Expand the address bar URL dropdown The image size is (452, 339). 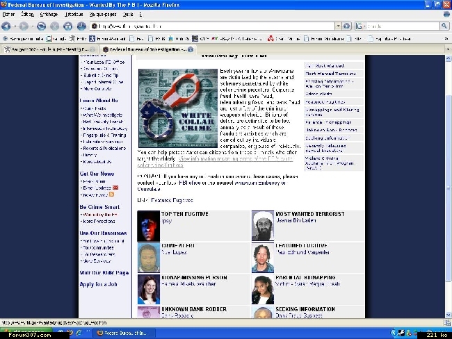click(338, 26)
